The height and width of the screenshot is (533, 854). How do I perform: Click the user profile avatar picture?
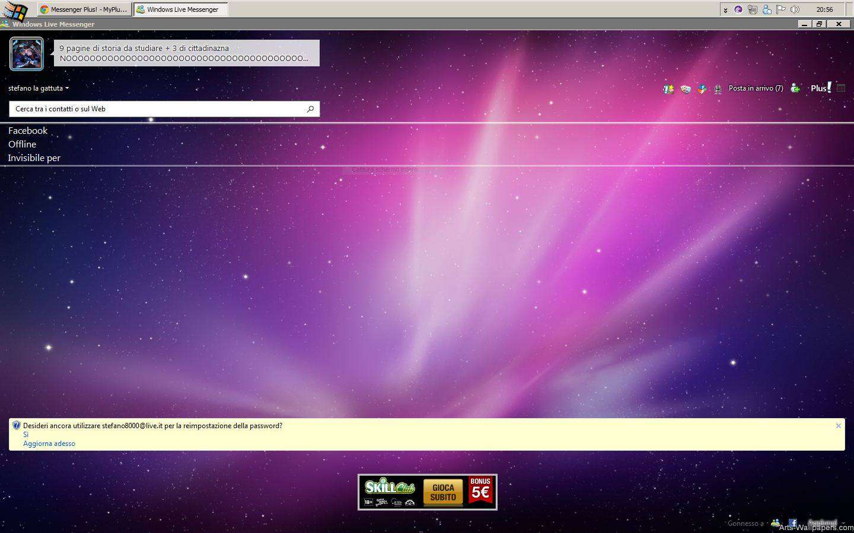point(27,54)
